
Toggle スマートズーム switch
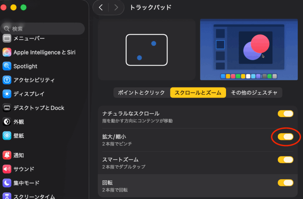285,159
